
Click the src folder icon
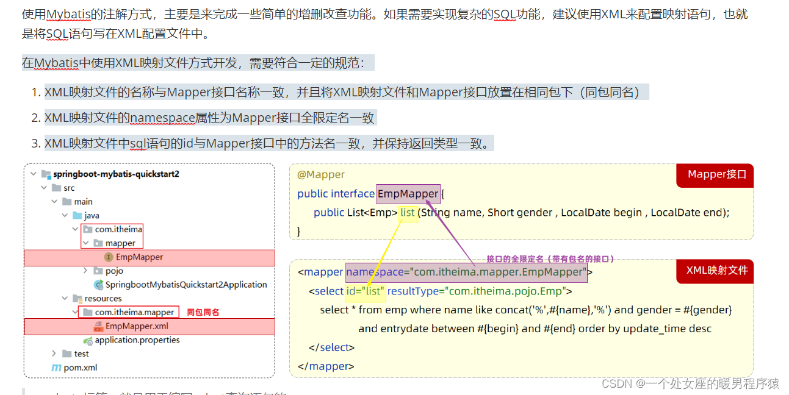(56, 188)
